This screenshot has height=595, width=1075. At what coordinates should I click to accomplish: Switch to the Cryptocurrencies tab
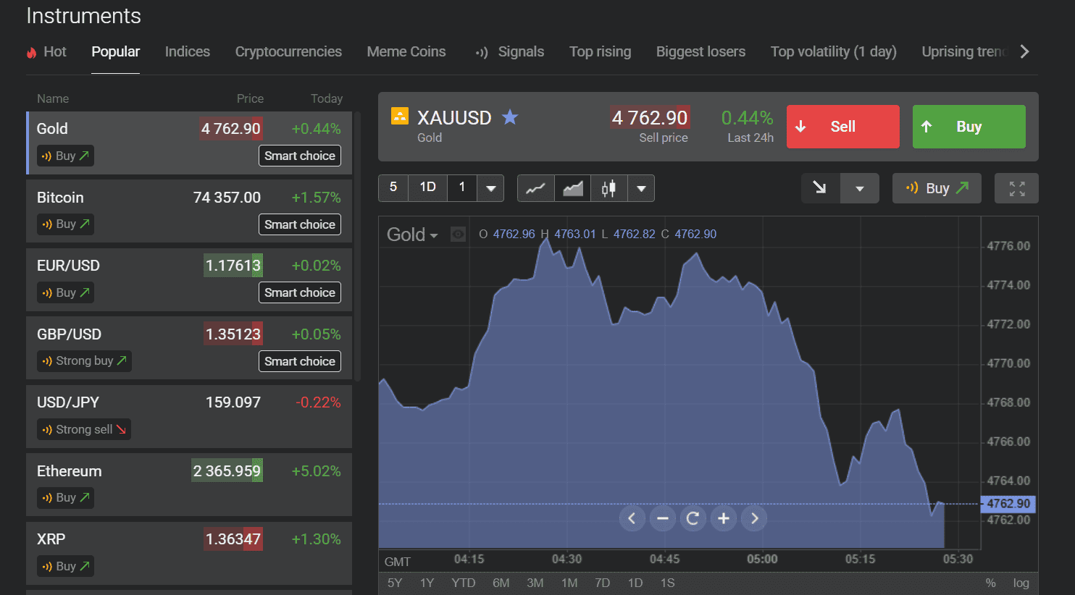pyautogui.click(x=288, y=51)
